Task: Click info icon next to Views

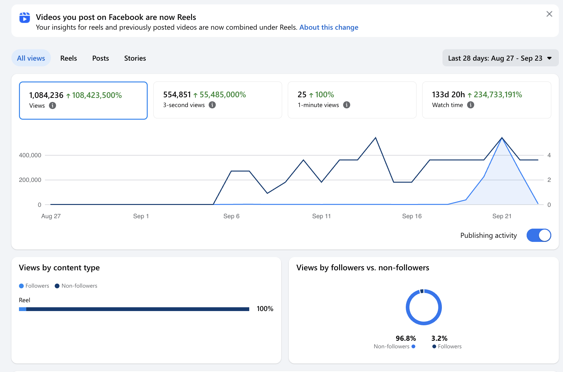Action: 53,105
